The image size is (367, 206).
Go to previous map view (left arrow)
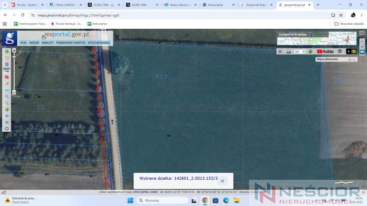7,116
